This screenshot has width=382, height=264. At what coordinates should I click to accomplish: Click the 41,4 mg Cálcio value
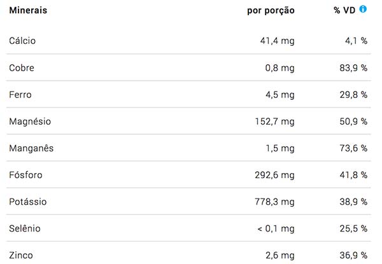(277, 41)
